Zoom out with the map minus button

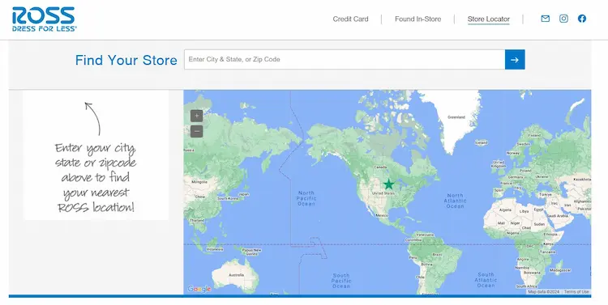pos(197,131)
